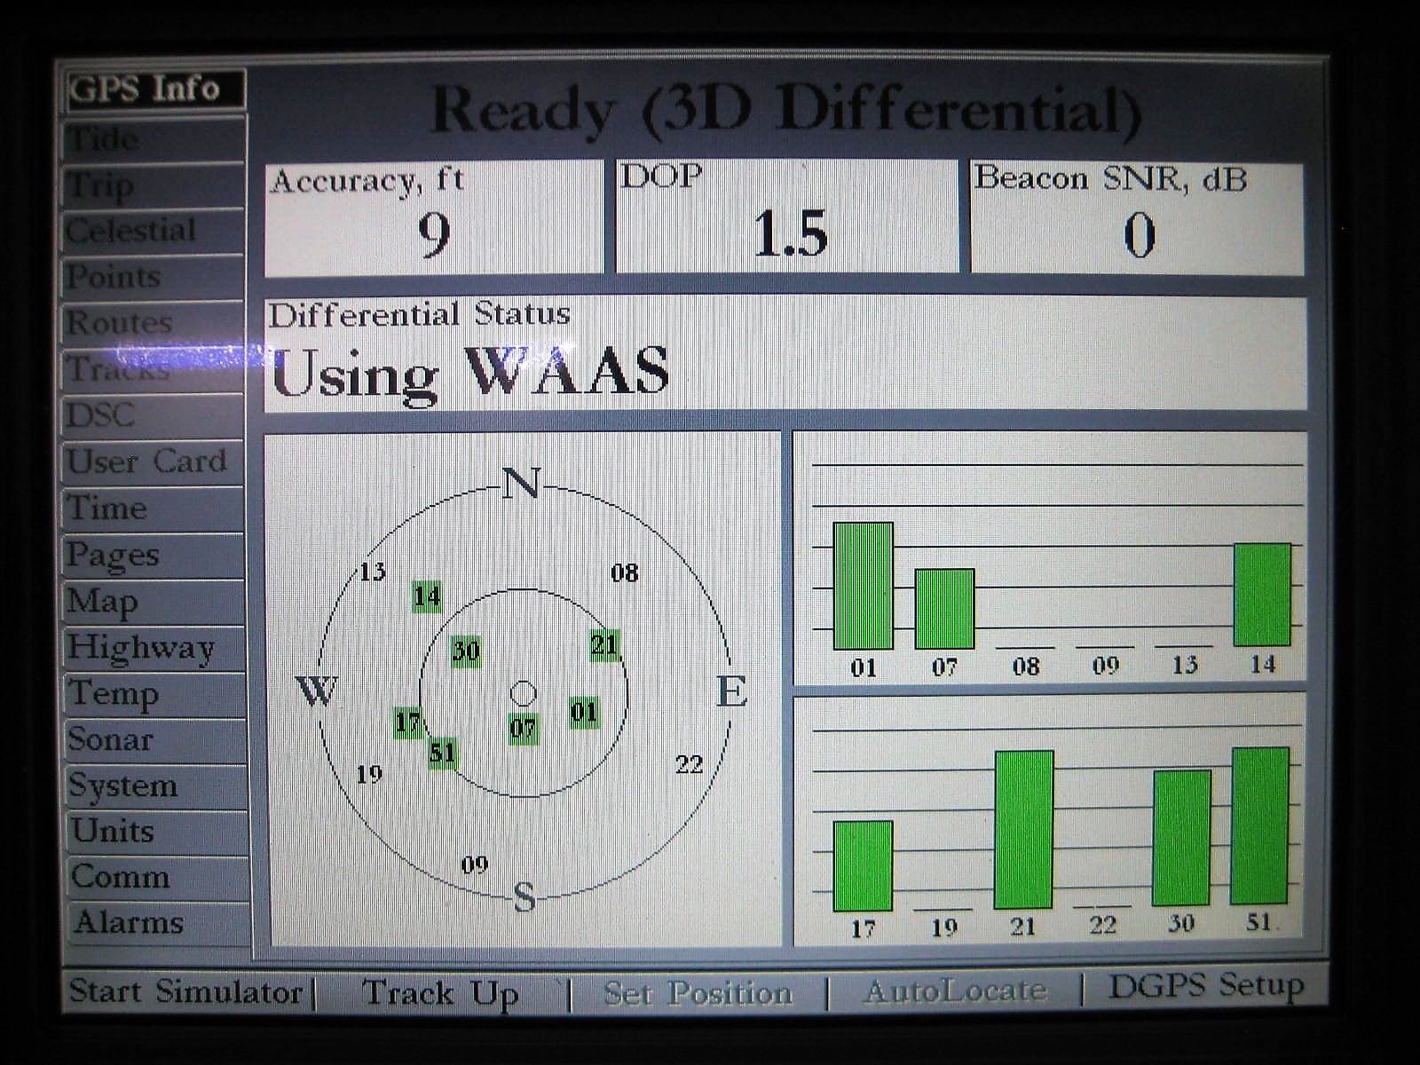Open the Sonar tab

pyautogui.click(x=157, y=740)
